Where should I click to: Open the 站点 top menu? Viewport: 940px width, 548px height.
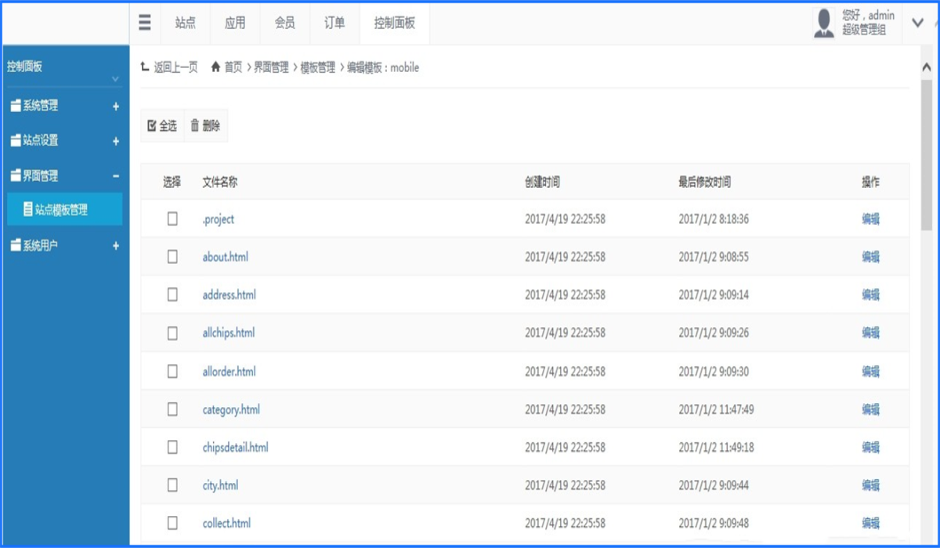[186, 23]
